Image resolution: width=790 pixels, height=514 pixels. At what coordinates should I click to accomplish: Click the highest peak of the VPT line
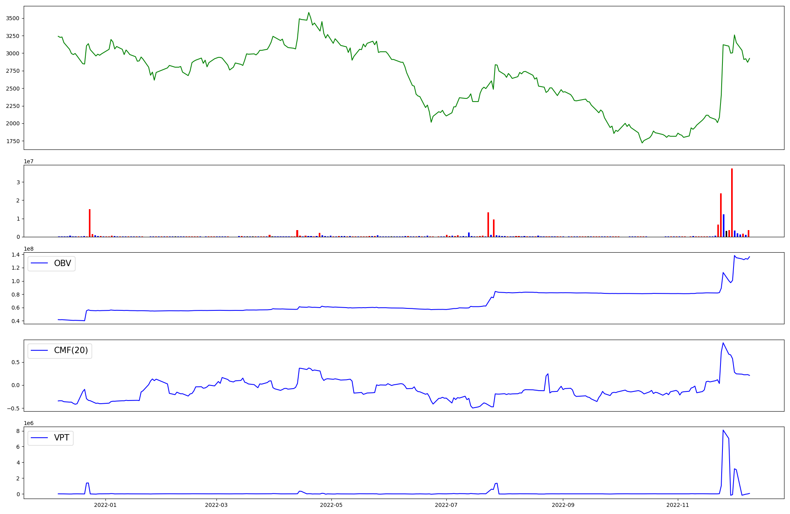(x=723, y=430)
